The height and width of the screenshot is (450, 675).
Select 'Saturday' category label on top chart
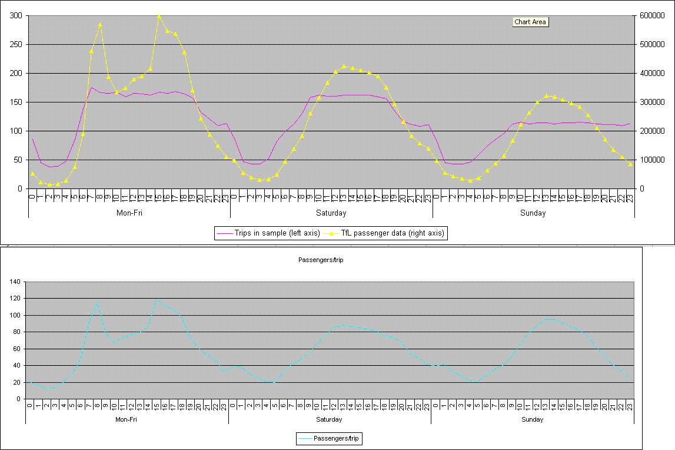pyautogui.click(x=331, y=213)
